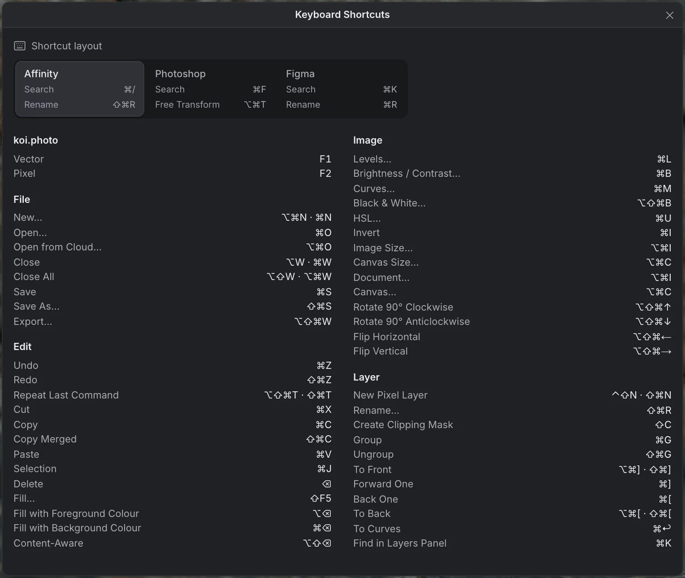This screenshot has width=685, height=578.
Task: Click the Redo shortcut row
Action: tap(172, 380)
